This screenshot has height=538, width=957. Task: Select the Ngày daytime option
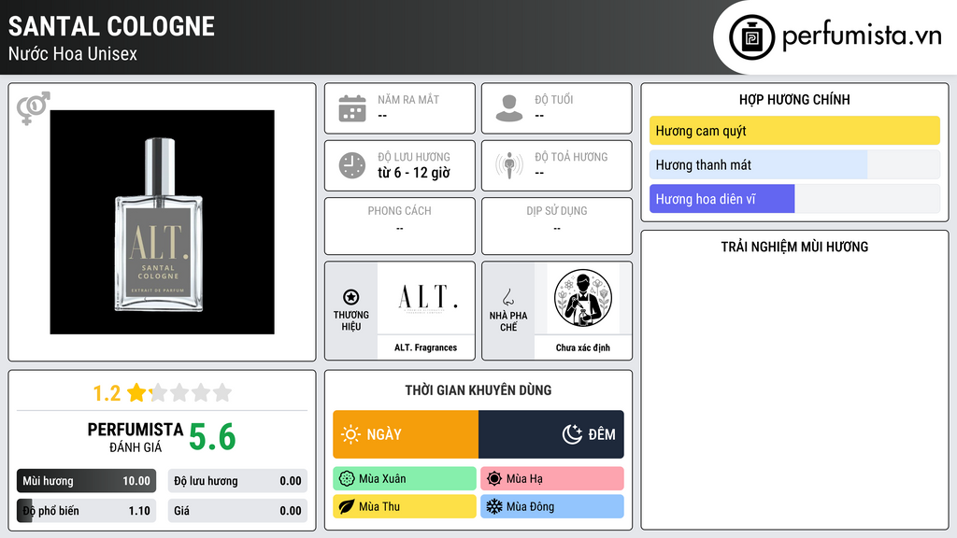point(406,434)
